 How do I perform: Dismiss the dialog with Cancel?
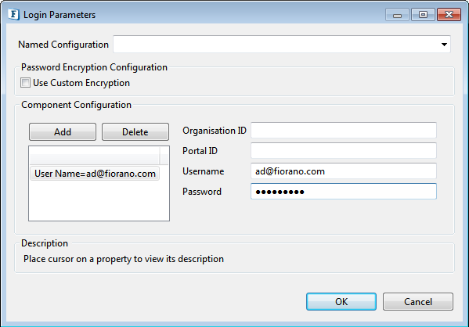[x=418, y=302]
